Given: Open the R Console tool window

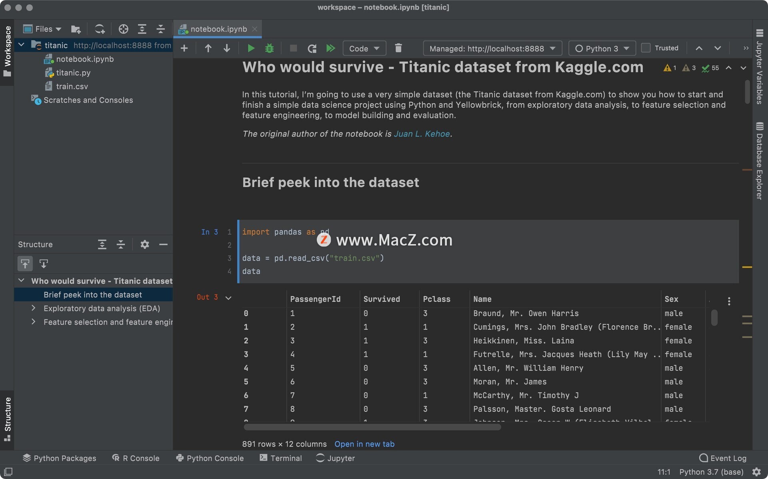Looking at the screenshot, I should (x=136, y=458).
